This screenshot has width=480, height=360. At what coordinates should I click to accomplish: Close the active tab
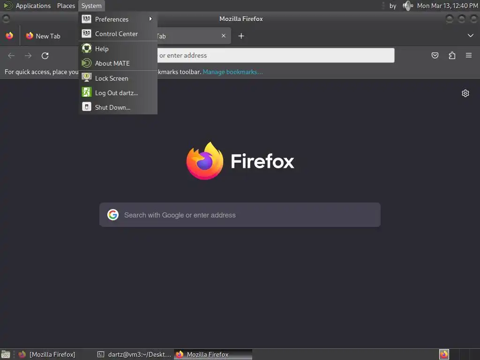click(224, 36)
